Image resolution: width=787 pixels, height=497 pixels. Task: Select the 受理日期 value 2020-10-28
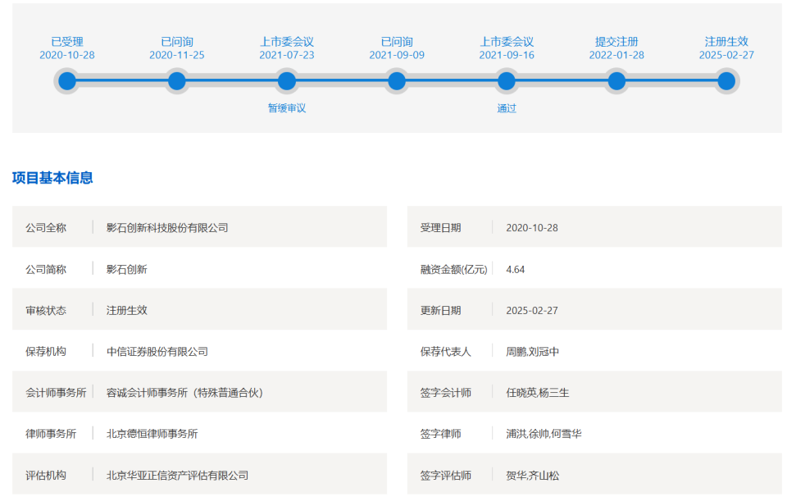[532, 228]
